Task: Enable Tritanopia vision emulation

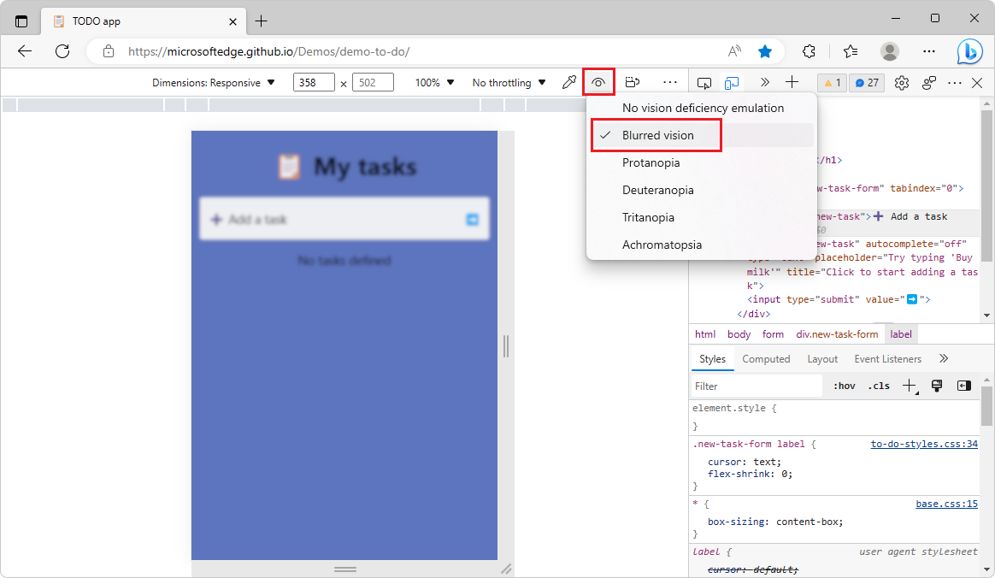Action: [x=647, y=217]
